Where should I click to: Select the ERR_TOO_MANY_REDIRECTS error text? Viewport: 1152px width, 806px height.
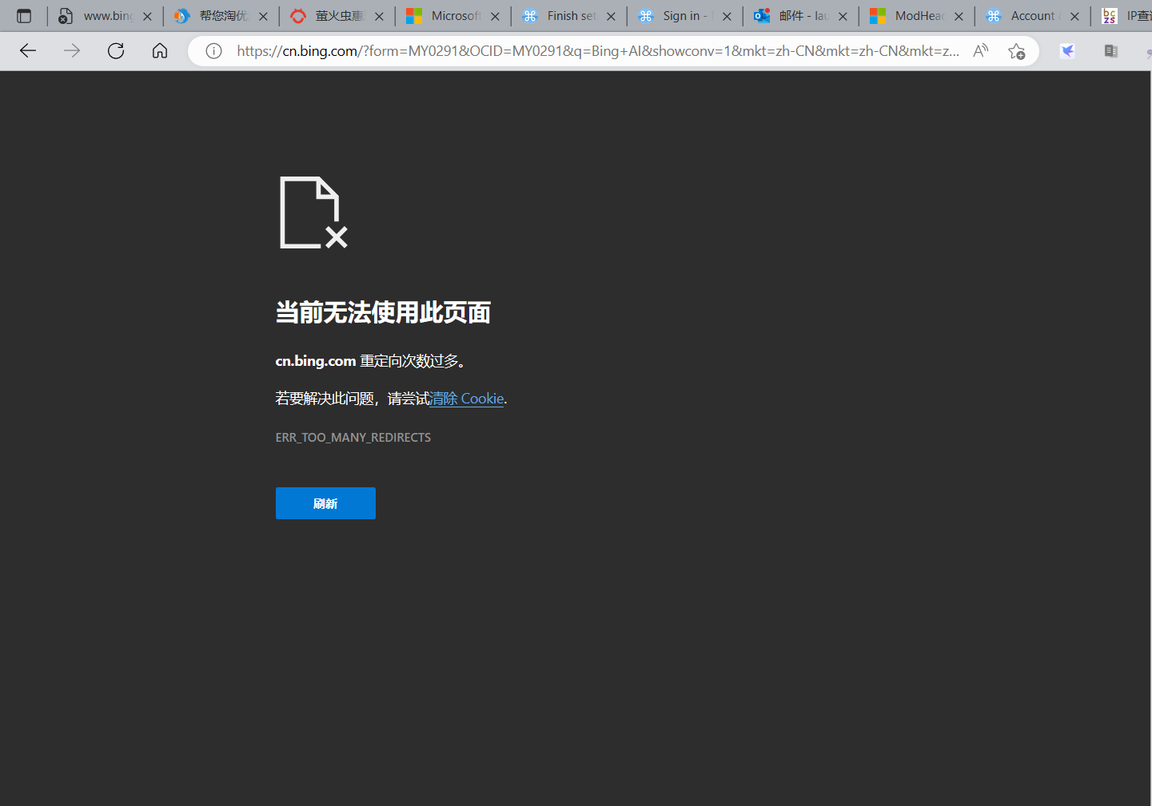coord(353,438)
